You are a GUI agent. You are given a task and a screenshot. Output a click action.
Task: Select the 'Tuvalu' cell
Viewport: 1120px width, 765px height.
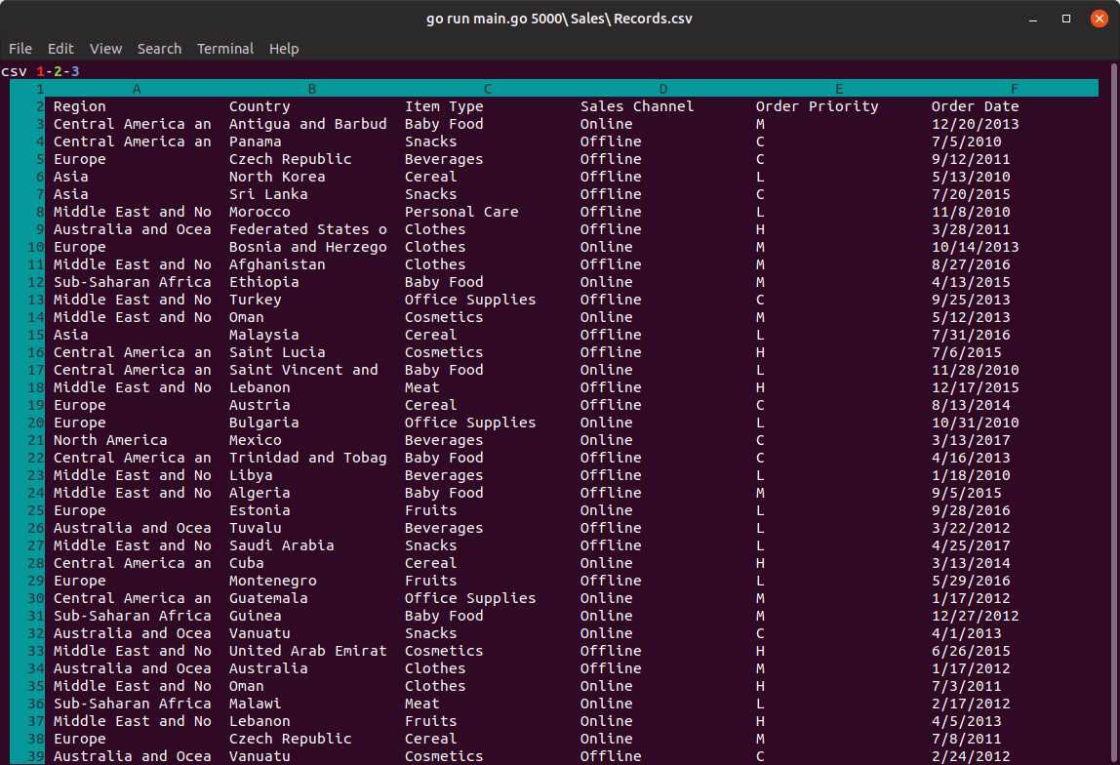click(x=255, y=528)
